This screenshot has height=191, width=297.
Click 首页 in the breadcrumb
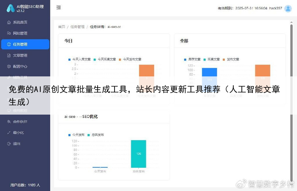[62, 26]
